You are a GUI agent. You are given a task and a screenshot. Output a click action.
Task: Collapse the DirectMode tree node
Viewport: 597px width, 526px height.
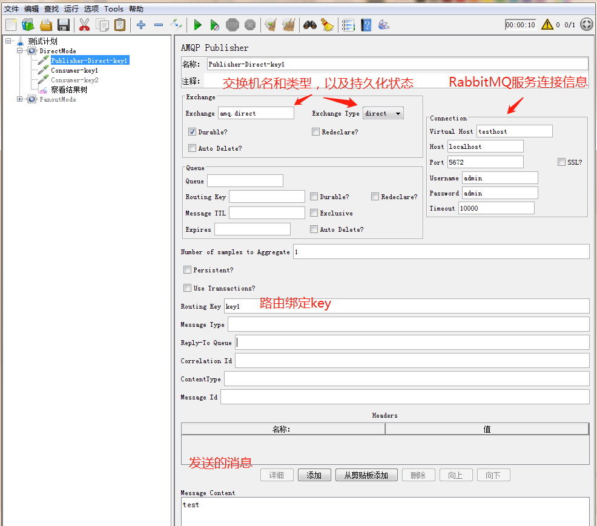[x=19, y=51]
